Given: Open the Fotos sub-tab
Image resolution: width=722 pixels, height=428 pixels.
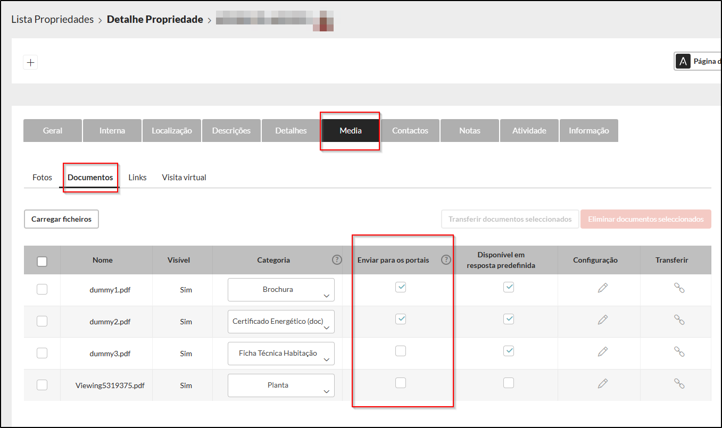Looking at the screenshot, I should tap(42, 178).
